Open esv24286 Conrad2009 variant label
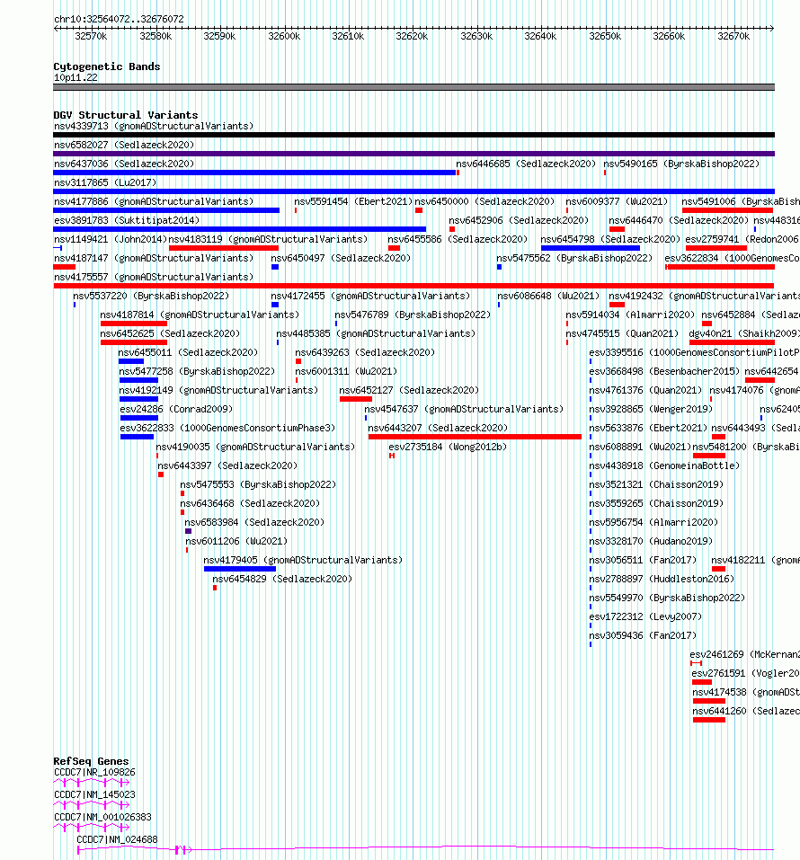This screenshot has width=800, height=860. pyautogui.click(x=176, y=409)
